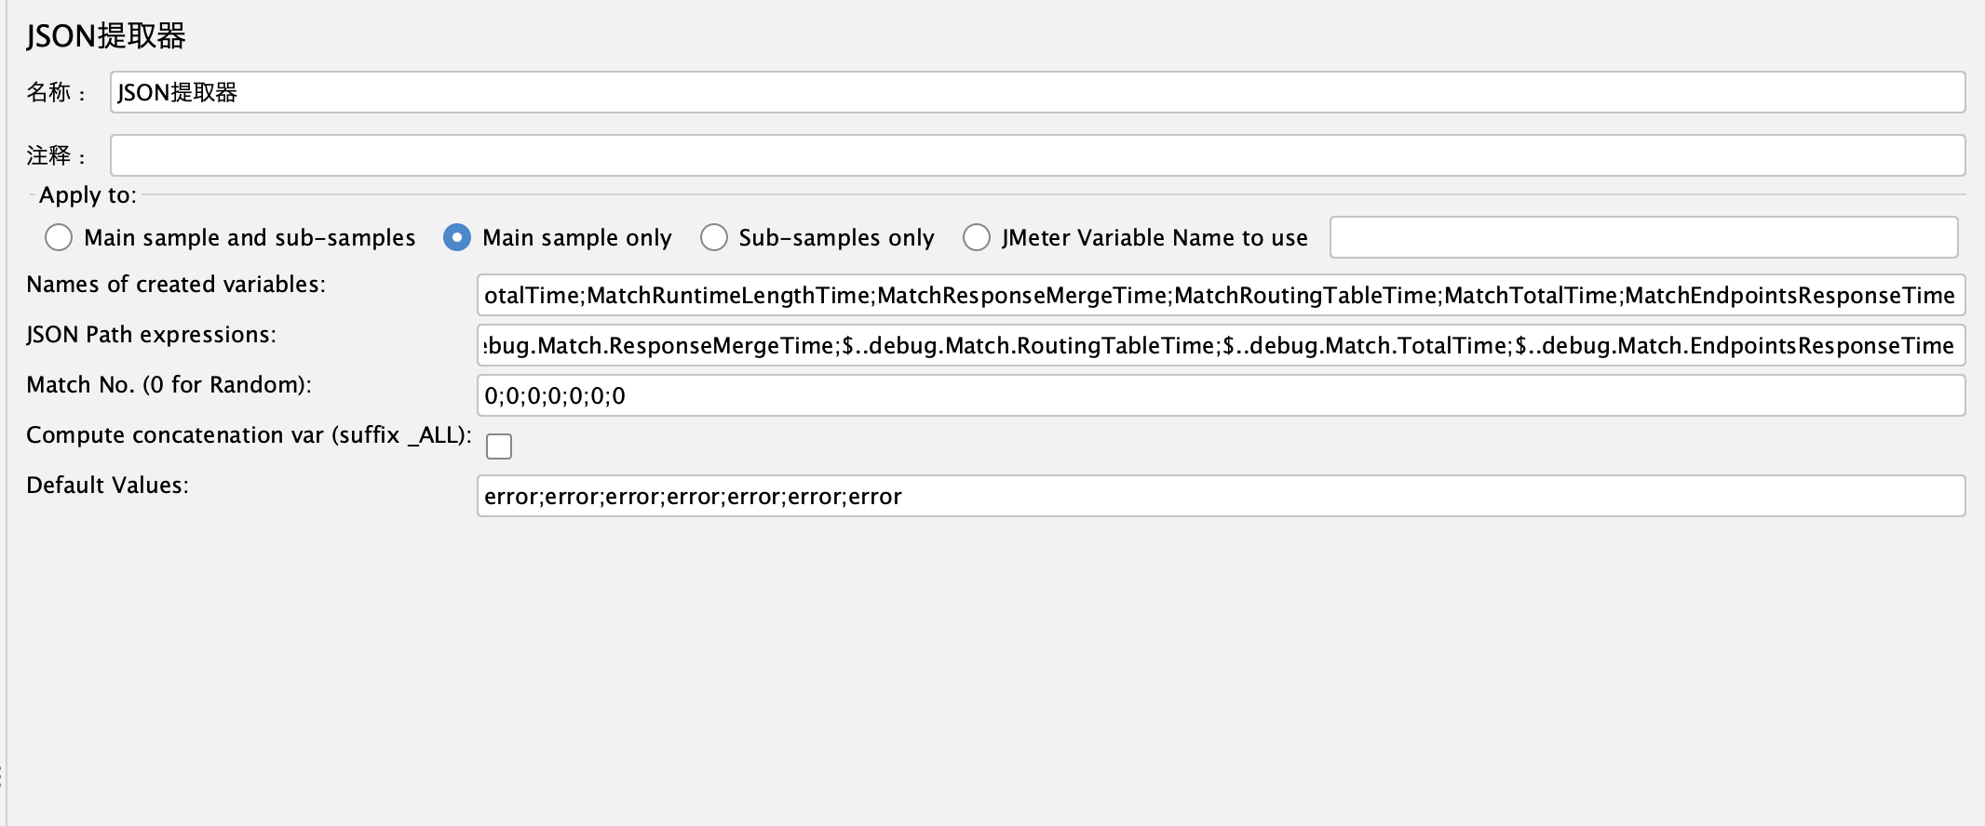The image size is (1985, 826).
Task: Click the JMeter Variable Name input box
Action: pyautogui.click(x=1643, y=237)
